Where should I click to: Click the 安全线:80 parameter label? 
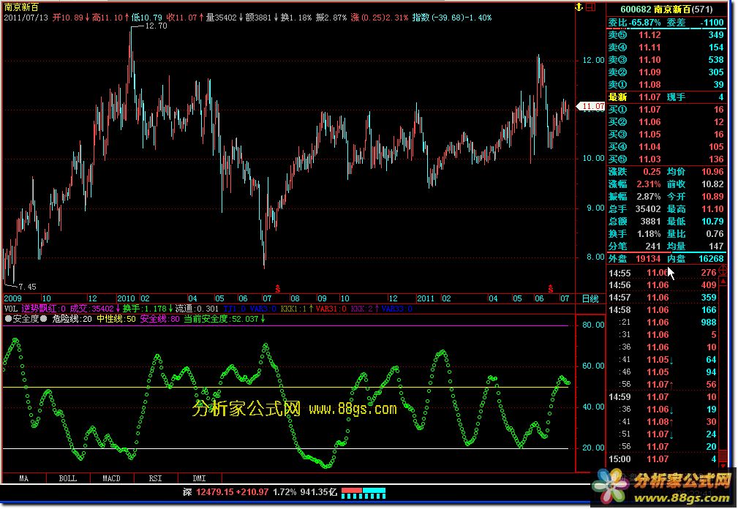click(x=160, y=319)
